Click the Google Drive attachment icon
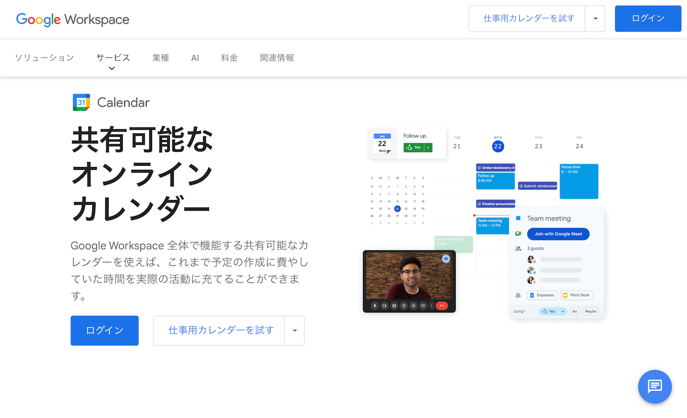Viewport: 687px width, 418px height. [x=518, y=296]
